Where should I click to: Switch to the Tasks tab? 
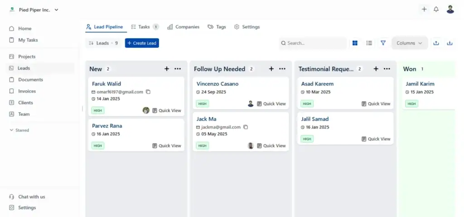click(145, 27)
